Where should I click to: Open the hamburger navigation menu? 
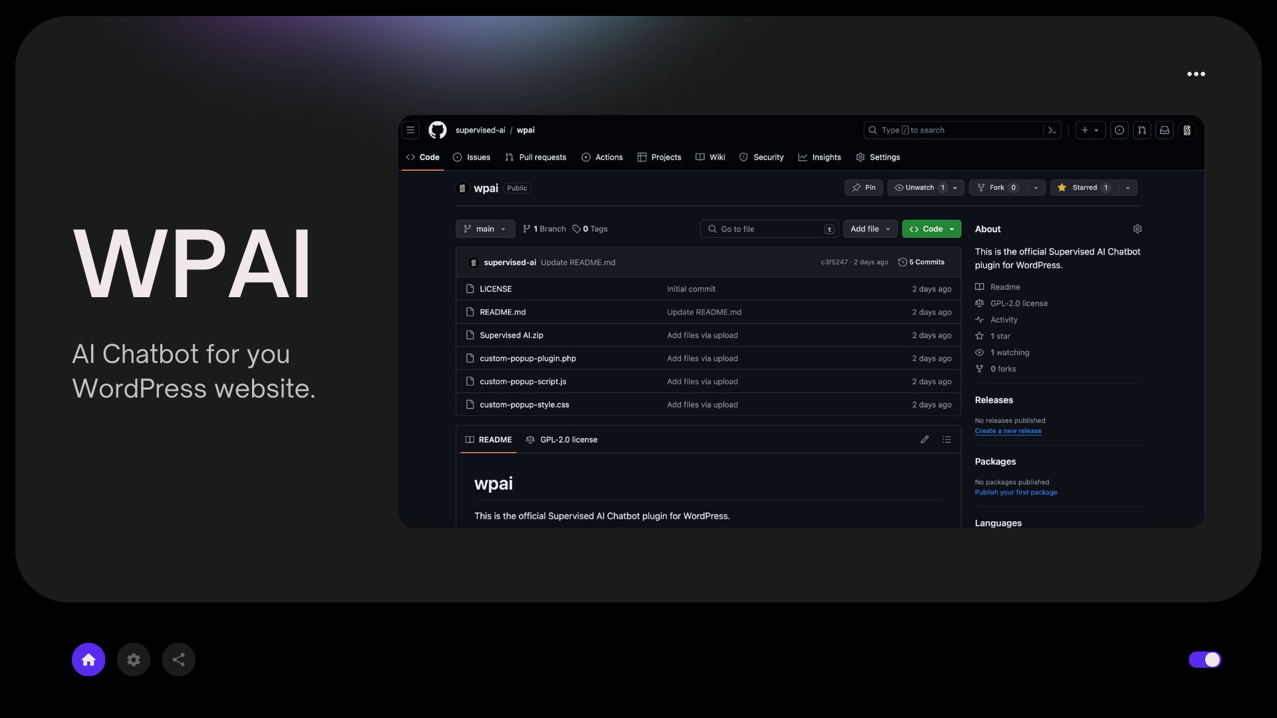pyautogui.click(x=410, y=130)
